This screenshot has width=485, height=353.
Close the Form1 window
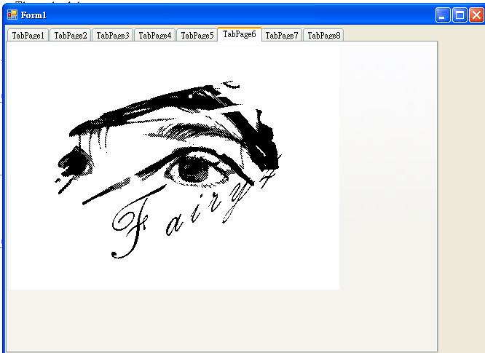point(476,15)
